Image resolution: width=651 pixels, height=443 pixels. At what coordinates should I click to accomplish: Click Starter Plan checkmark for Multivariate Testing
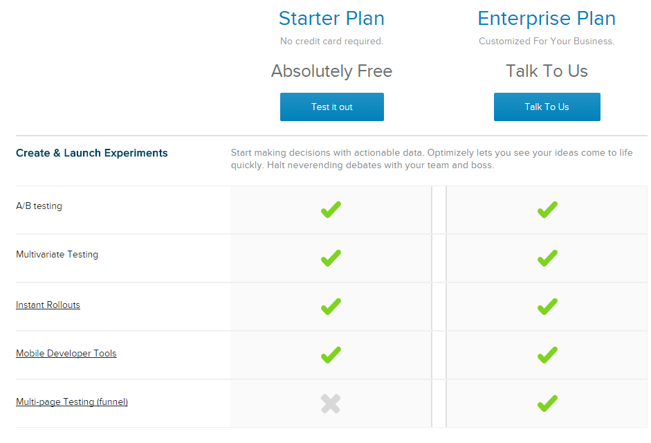pyautogui.click(x=331, y=258)
